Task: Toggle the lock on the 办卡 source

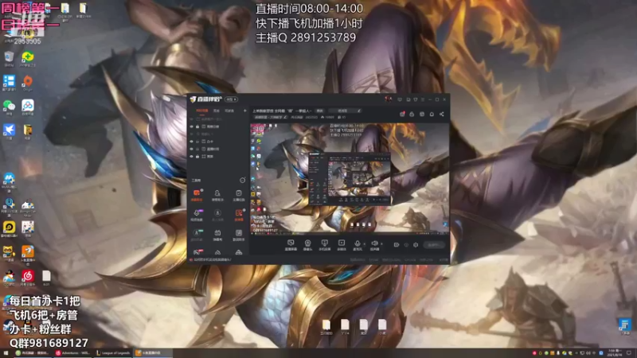Action: pos(197,142)
